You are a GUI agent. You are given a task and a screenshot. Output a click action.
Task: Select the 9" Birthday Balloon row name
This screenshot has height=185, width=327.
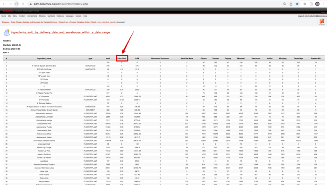pos(44,103)
